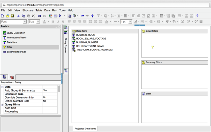Click the Undo arrow icon
Screen dimensions: 211x132
coord(40,16)
